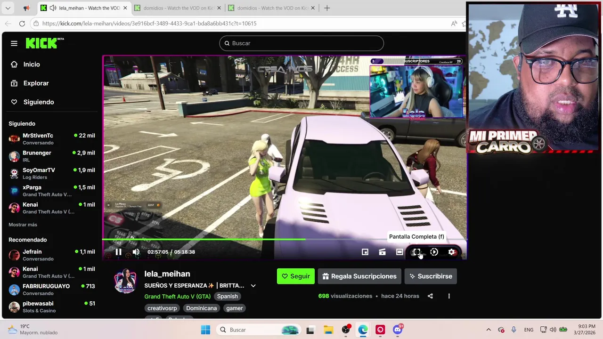Open Discord from the taskbar
The image size is (603, 339).
[x=398, y=329]
